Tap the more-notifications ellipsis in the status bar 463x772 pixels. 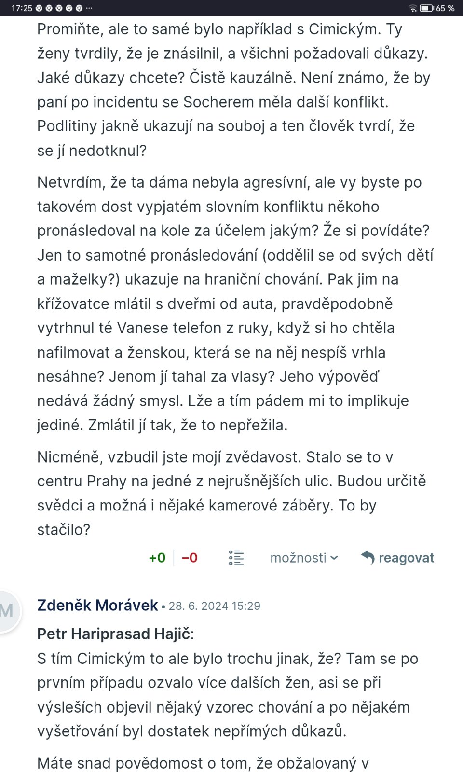[x=89, y=8]
